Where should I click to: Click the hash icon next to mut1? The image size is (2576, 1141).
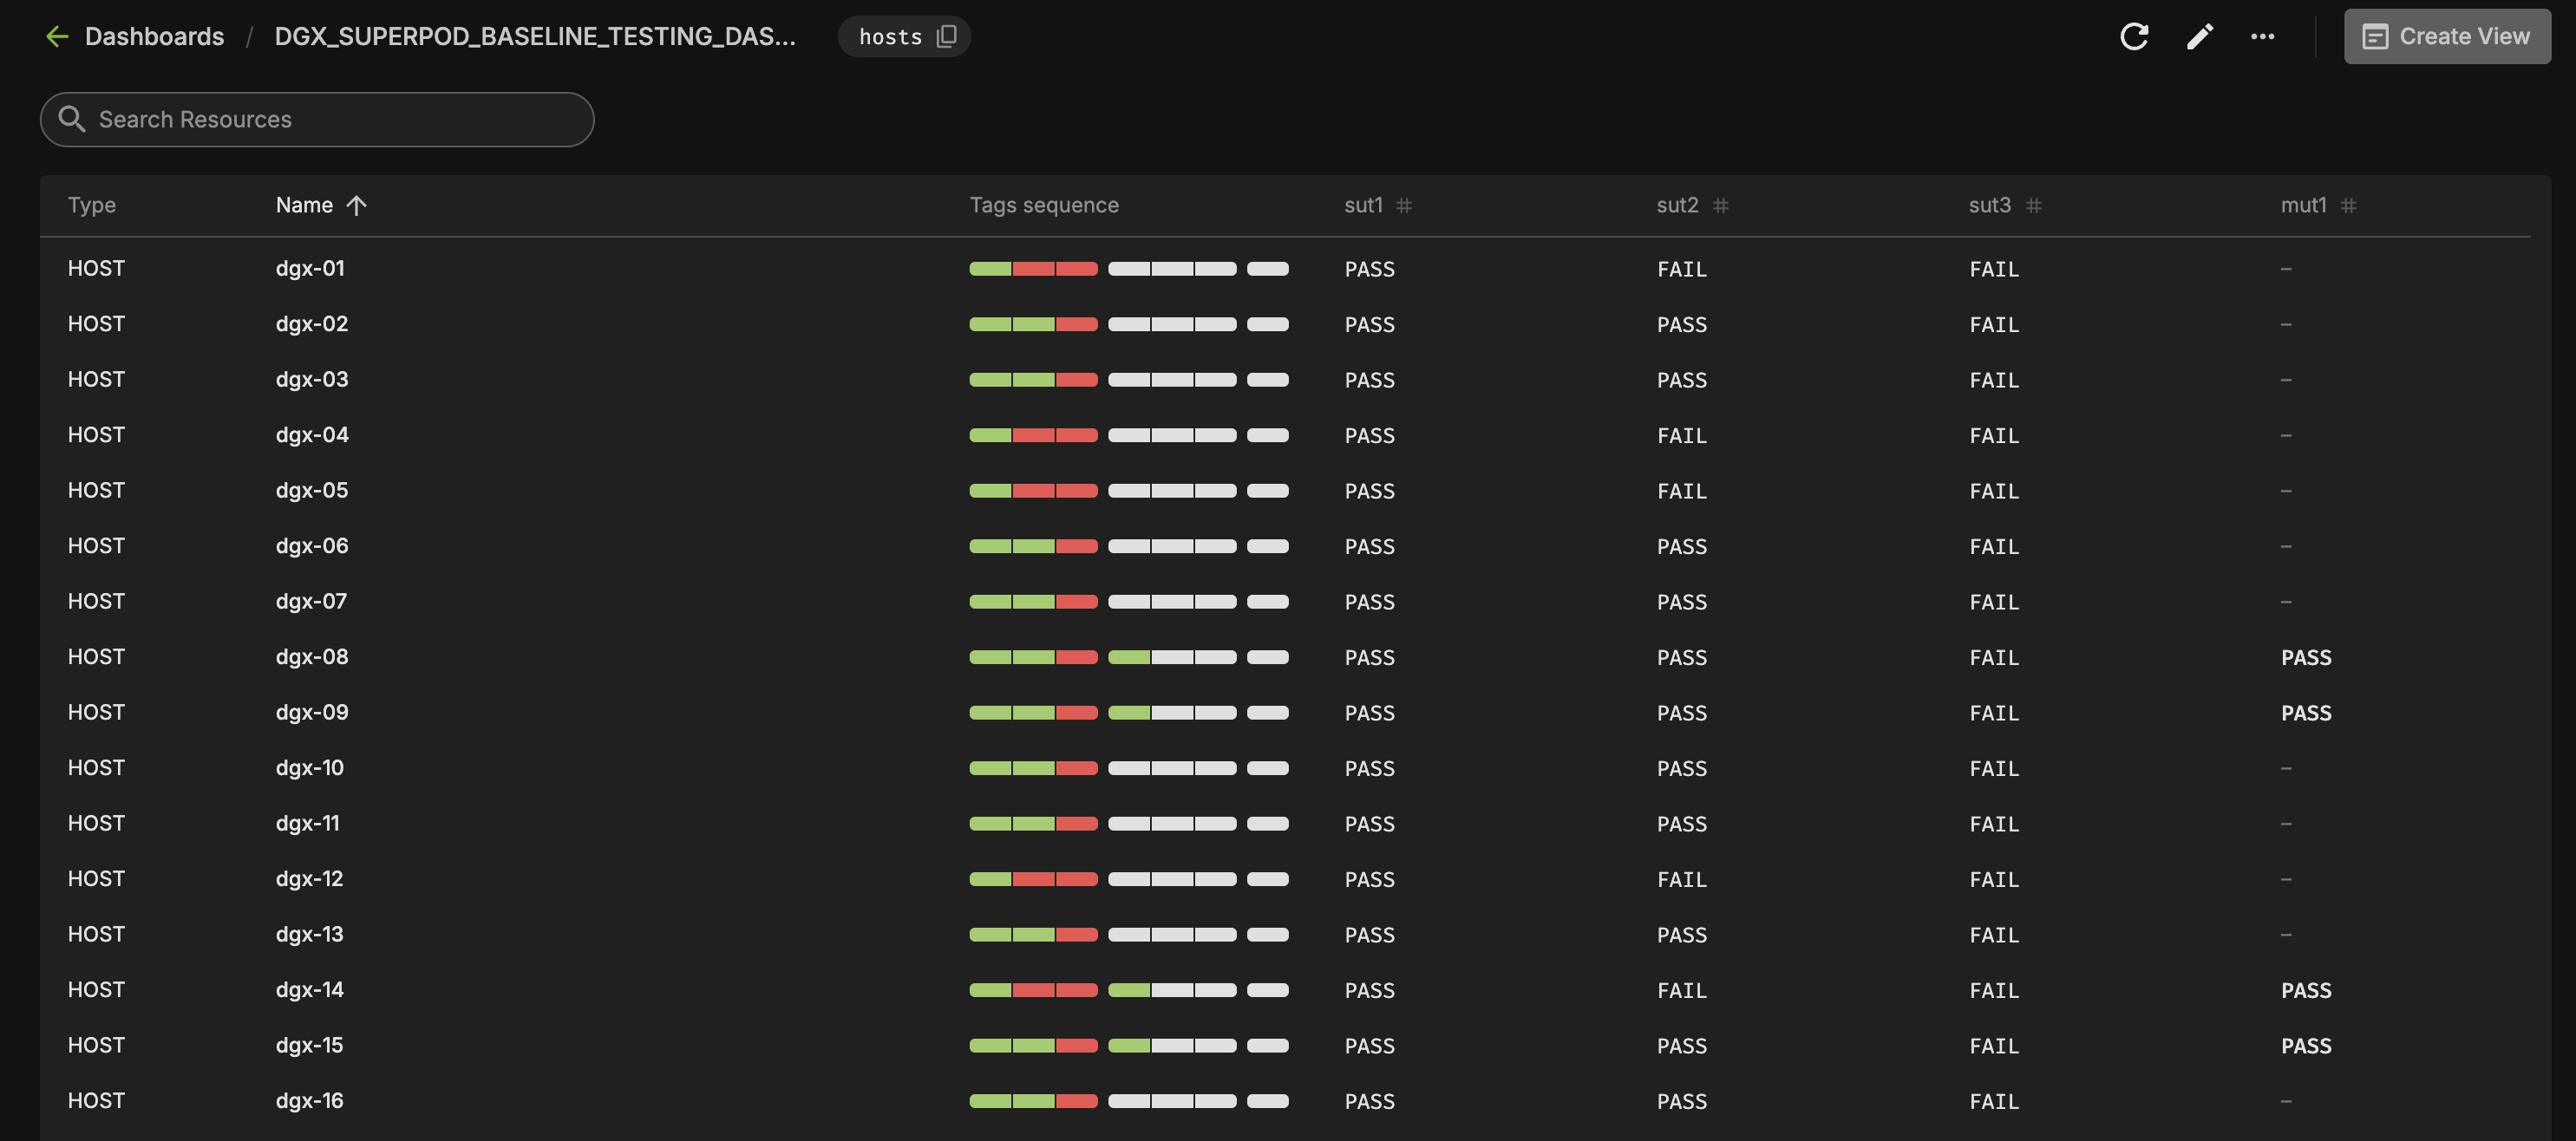pos(2348,205)
